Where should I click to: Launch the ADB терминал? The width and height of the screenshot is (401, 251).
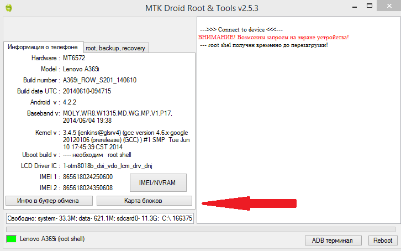click(x=333, y=240)
